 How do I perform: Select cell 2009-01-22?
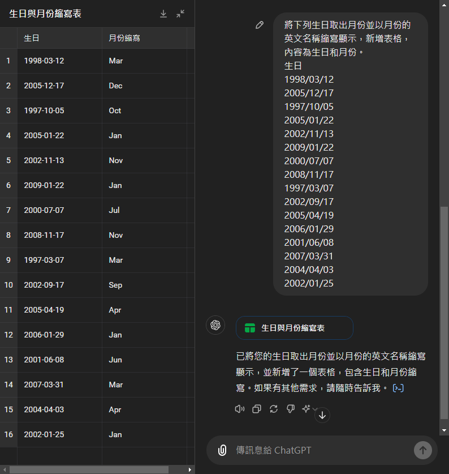(59, 185)
